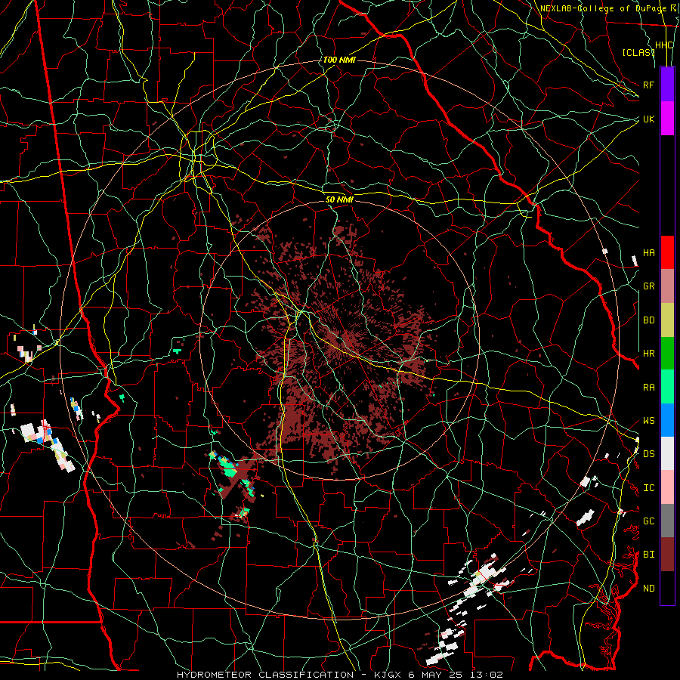
Task: Click the UK legend label
Action: pos(648,119)
